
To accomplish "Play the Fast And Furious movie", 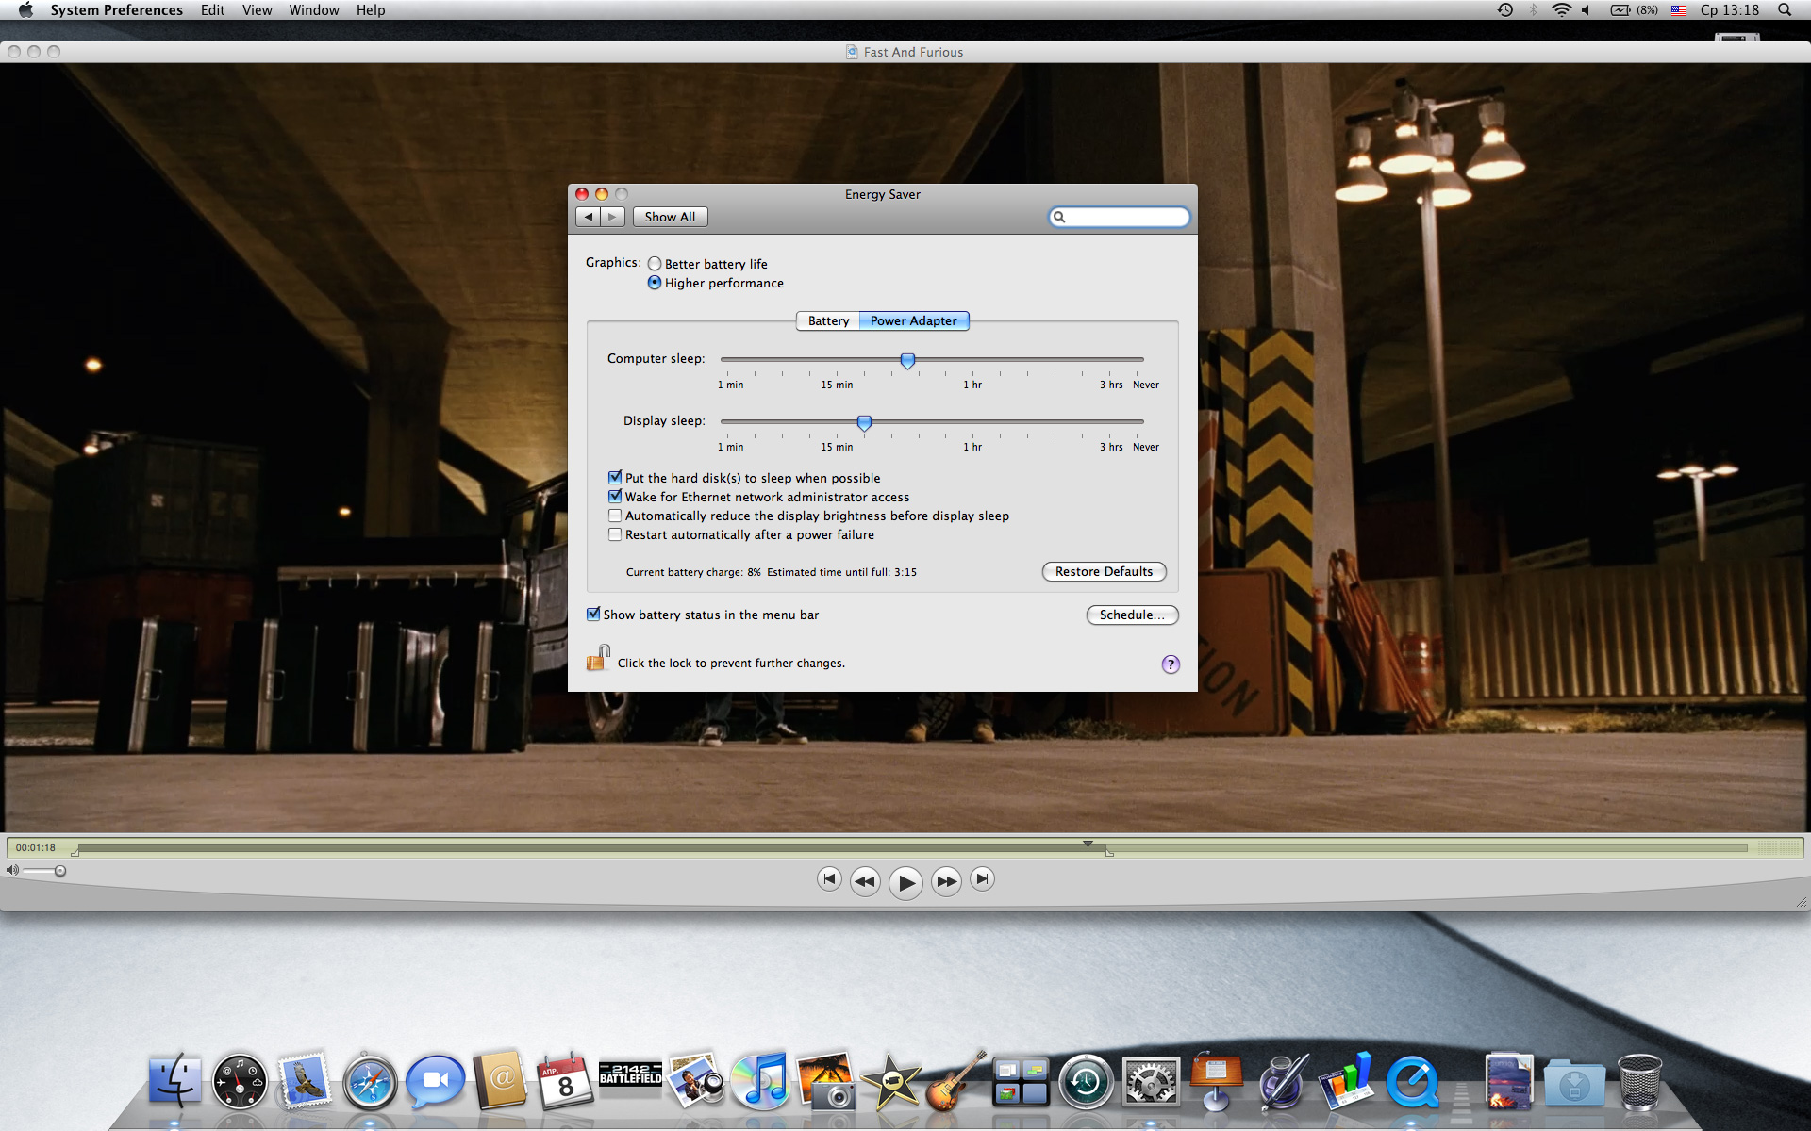I will [x=905, y=882].
